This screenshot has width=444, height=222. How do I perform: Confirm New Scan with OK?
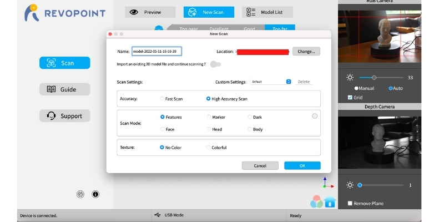(302, 165)
